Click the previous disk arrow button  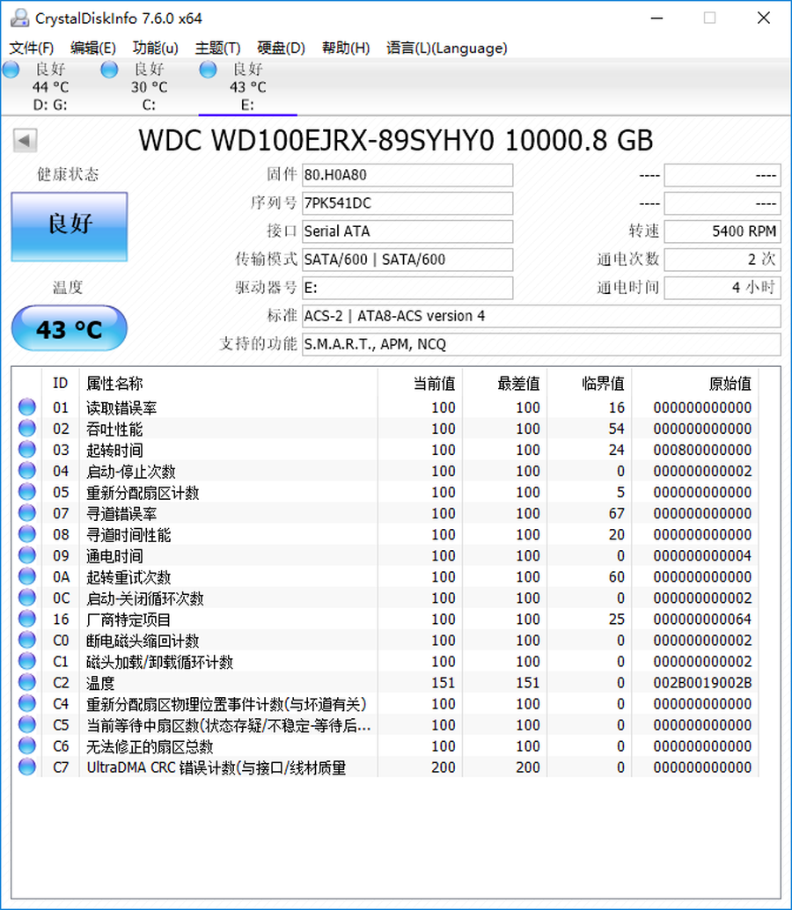tap(25, 140)
